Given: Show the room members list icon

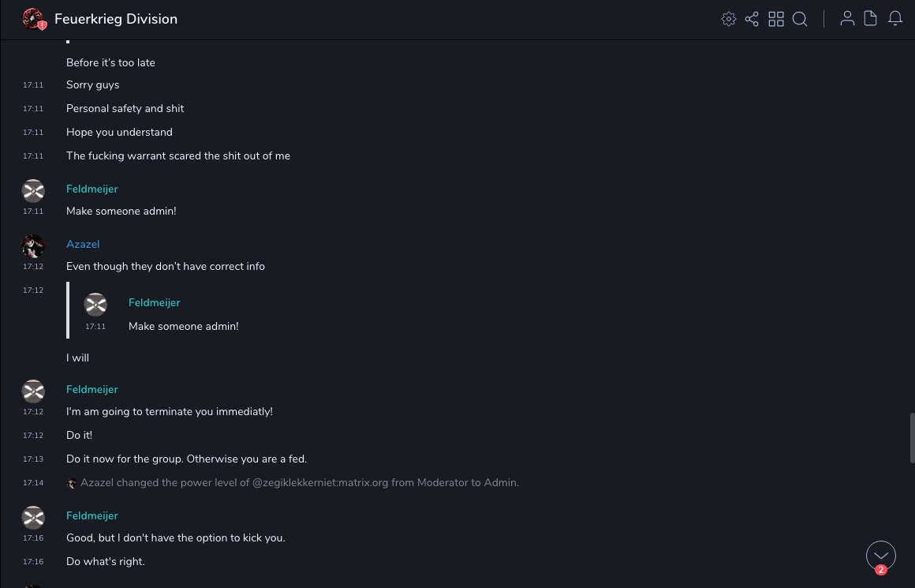Looking at the screenshot, I should [x=847, y=19].
